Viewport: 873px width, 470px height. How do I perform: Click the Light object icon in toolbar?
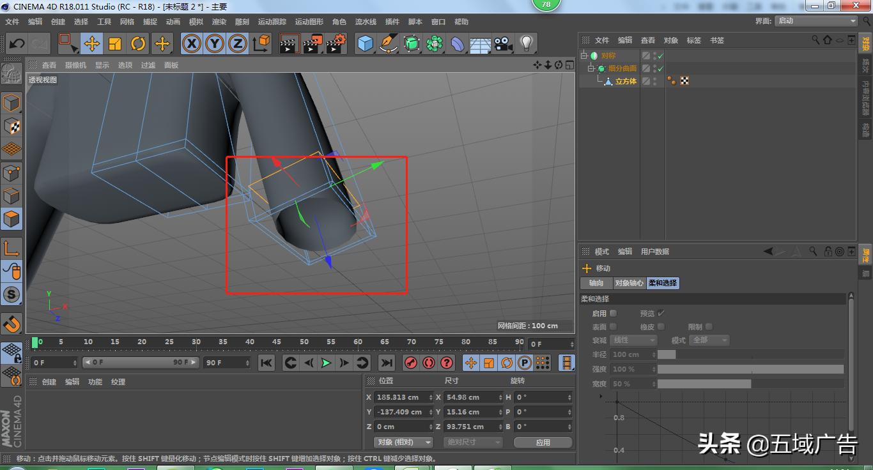(527, 43)
